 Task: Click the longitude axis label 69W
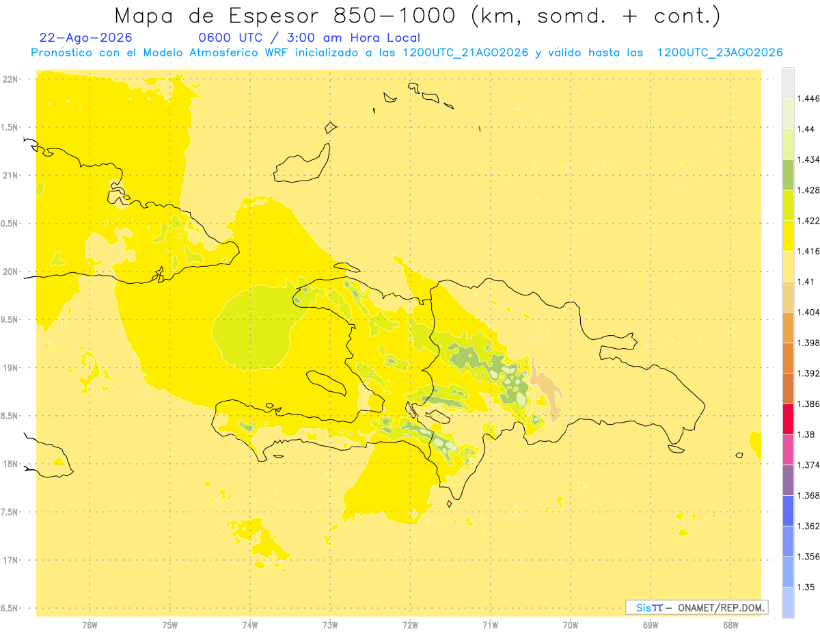point(651,624)
